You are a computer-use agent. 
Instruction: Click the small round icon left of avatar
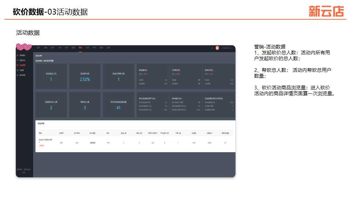pyautogui.click(x=212, y=48)
